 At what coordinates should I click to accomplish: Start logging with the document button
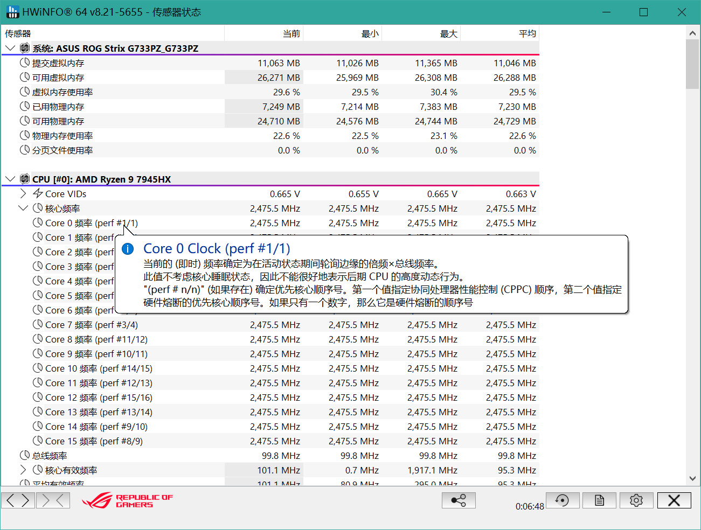click(x=599, y=500)
